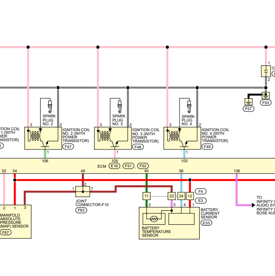This screenshot has width=275, height=276.
Task: Click the power transistor in coil No. 3
Action: click(115, 143)
